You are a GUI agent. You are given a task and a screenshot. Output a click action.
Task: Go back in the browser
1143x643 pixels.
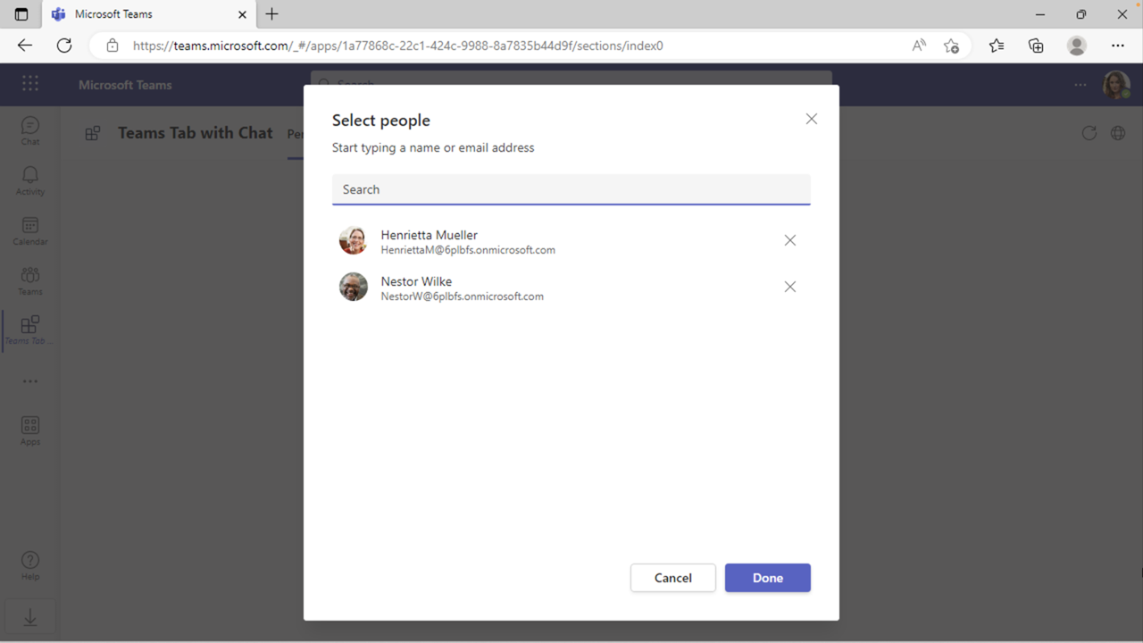coord(25,46)
